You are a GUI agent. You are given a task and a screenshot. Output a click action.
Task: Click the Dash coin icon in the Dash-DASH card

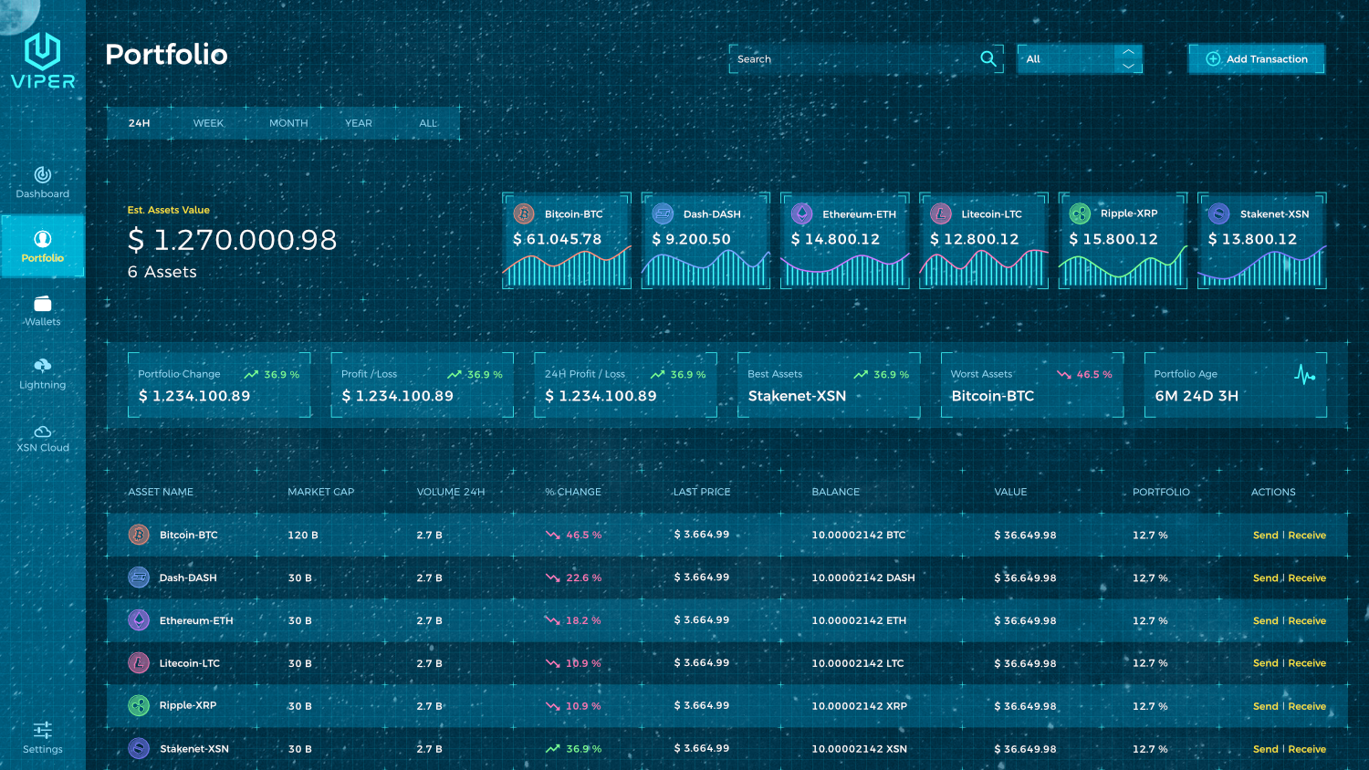pos(663,213)
